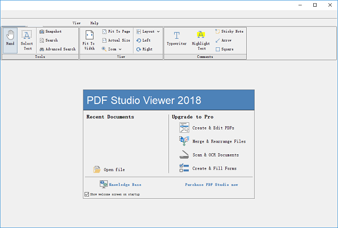Click the Open file folder icon
The height and width of the screenshot is (228, 338).
tap(97, 169)
